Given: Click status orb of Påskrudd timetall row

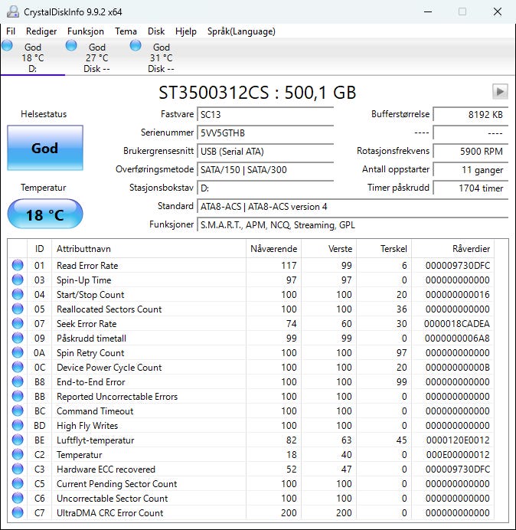Looking at the screenshot, I should pos(18,338).
